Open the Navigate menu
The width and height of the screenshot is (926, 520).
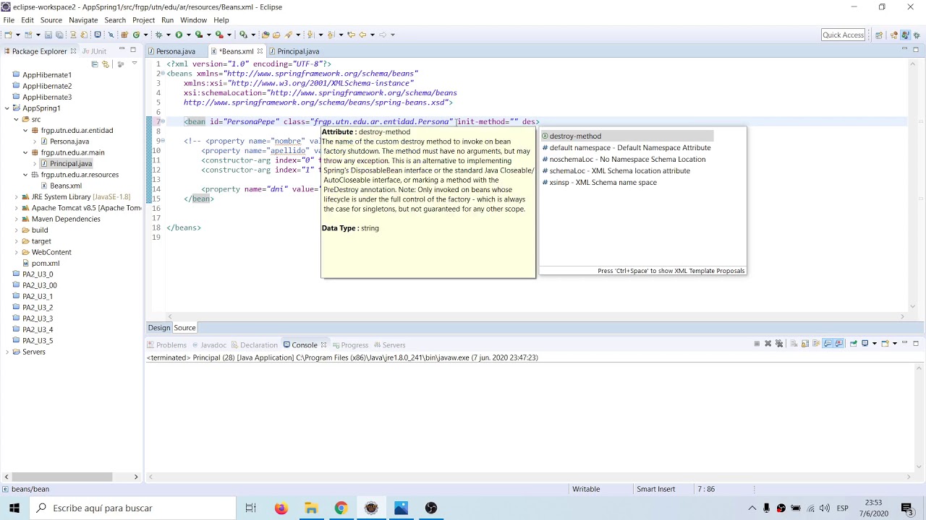(83, 20)
